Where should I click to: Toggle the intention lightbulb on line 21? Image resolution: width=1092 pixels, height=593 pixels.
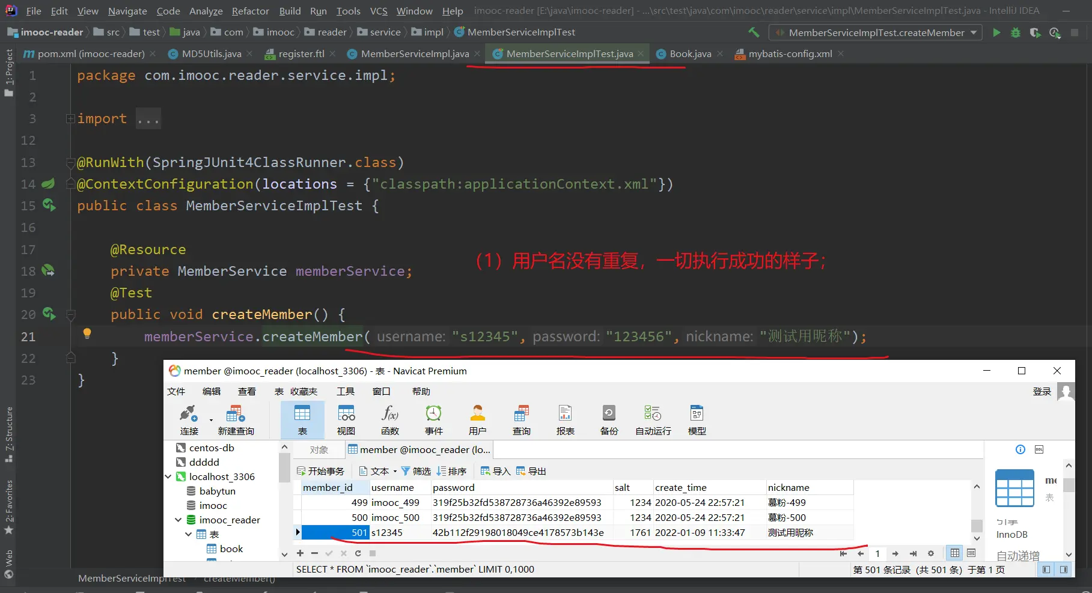(87, 333)
